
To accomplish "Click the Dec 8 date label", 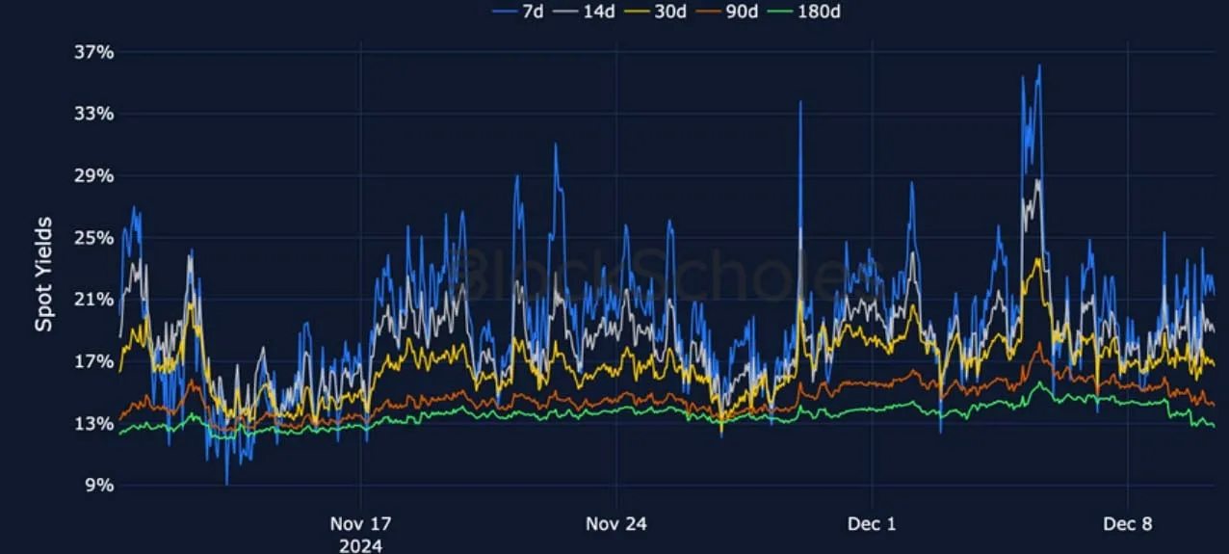I will click(1127, 524).
